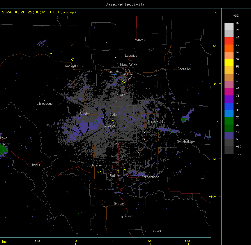Select the Didsbury town label
The image size is (251, 245).
click(112, 125)
